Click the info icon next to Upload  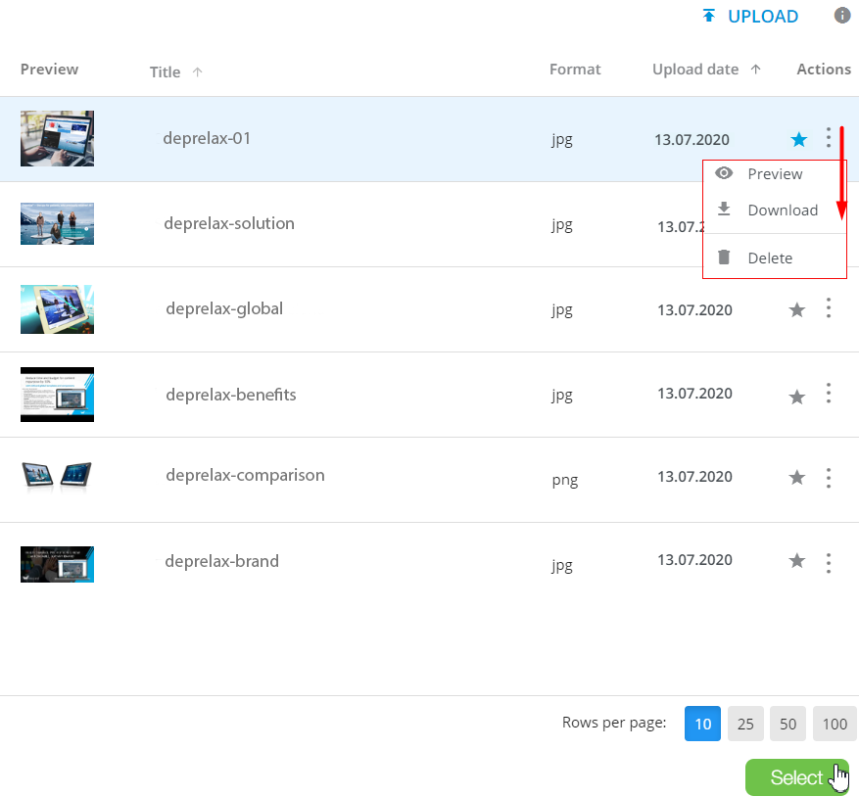[841, 16]
